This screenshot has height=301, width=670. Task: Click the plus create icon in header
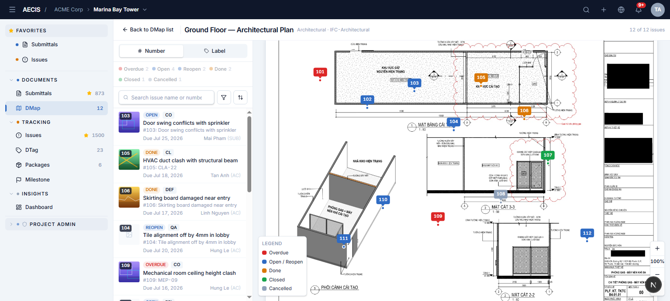[604, 10]
